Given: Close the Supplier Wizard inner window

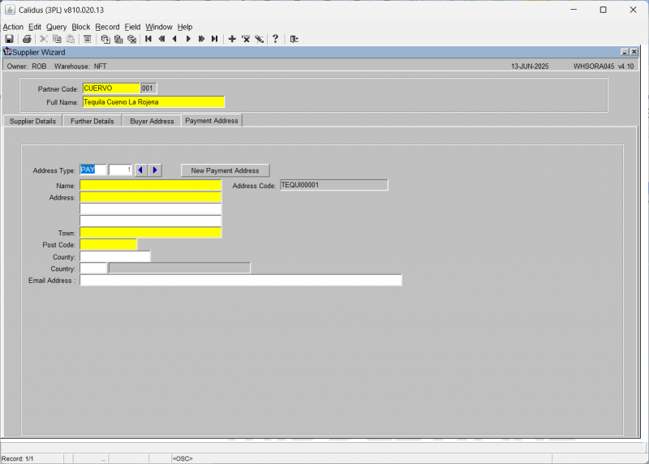Looking at the screenshot, I should point(634,52).
